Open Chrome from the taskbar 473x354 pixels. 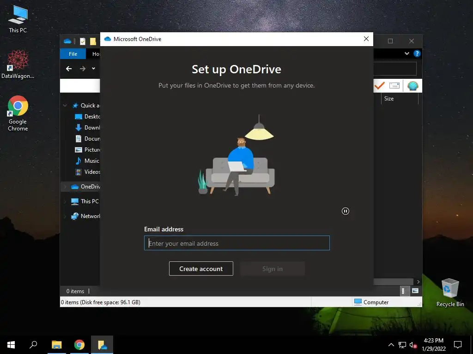coord(79,345)
